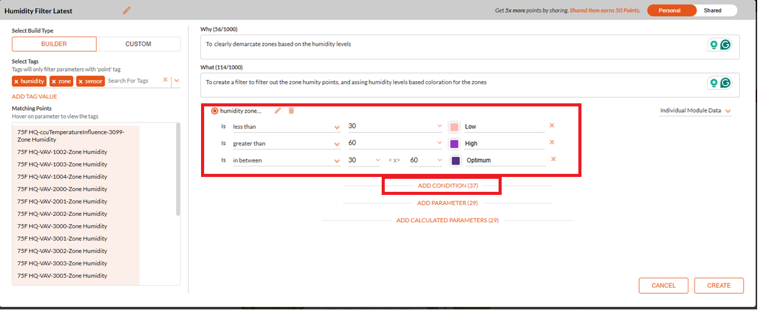Image resolution: width=759 pixels, height=310 pixels.
Task: Switch to Shared mode
Action: coord(713,11)
